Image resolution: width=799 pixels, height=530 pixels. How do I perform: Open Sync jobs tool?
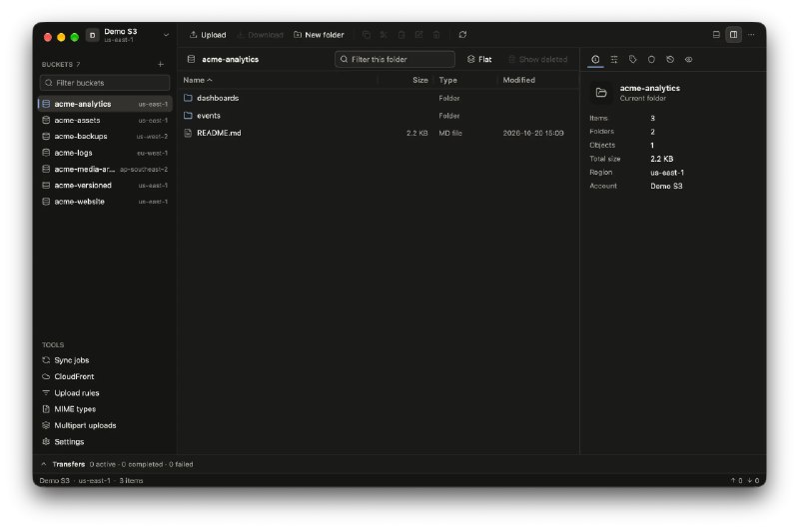click(105, 360)
